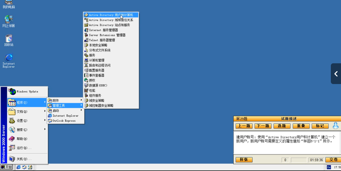Click the En language indicator in tray
This screenshot has width=341, height=171.
[329, 167]
